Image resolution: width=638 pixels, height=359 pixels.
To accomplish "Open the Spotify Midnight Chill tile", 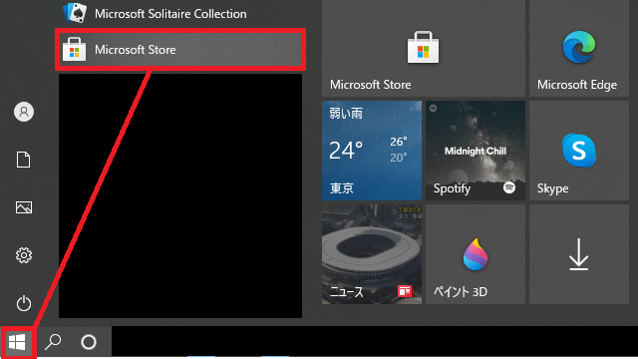I will (x=476, y=151).
